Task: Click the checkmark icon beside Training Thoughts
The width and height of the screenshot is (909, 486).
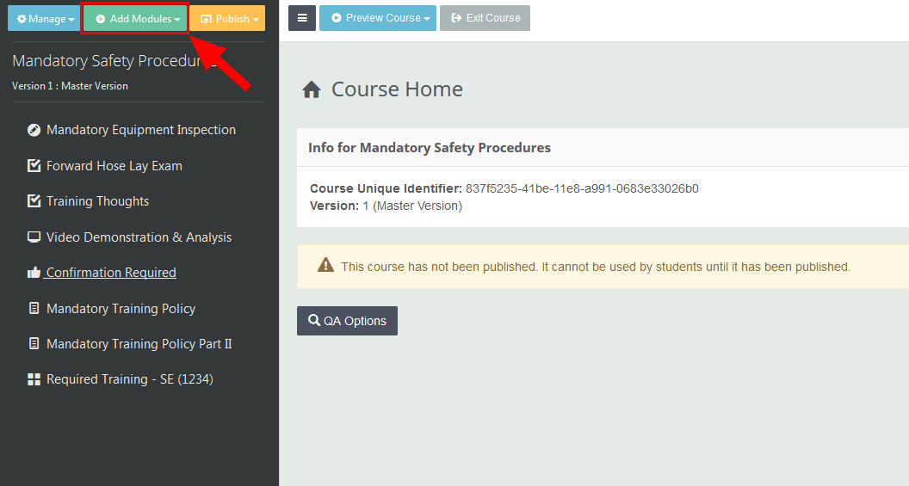Action: coord(34,201)
